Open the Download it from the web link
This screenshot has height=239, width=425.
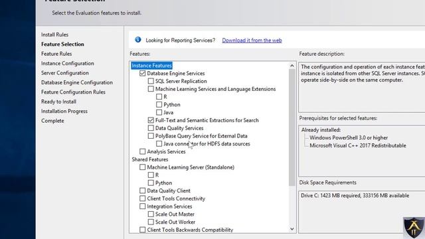click(x=252, y=40)
